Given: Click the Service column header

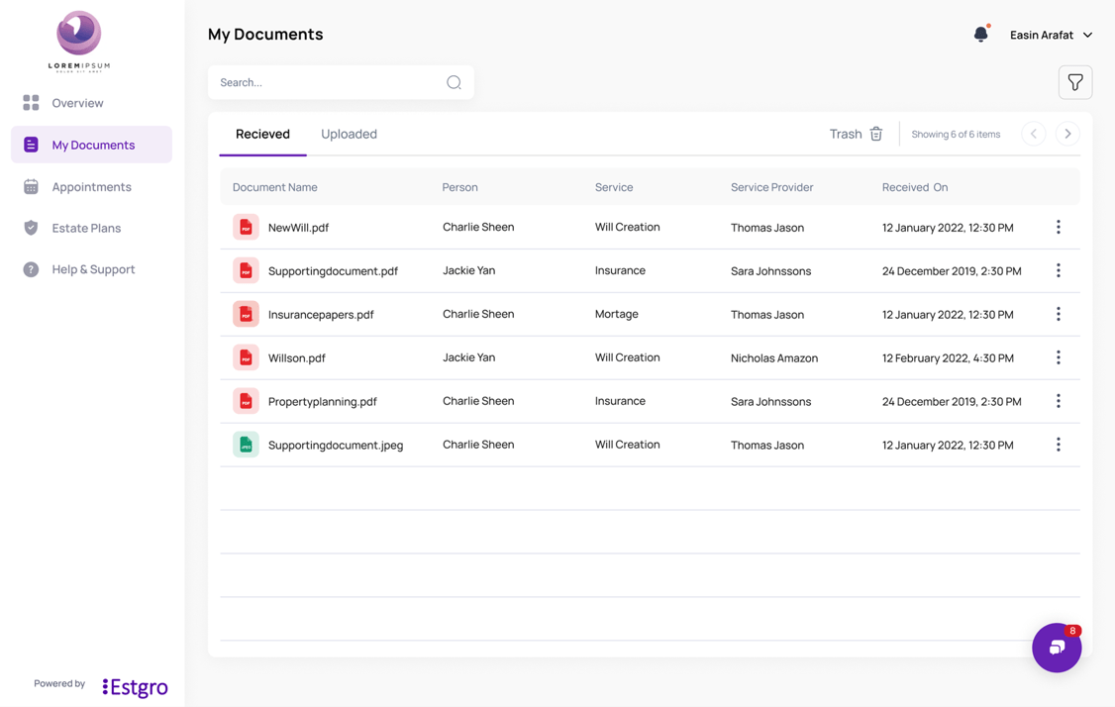Looking at the screenshot, I should (614, 187).
